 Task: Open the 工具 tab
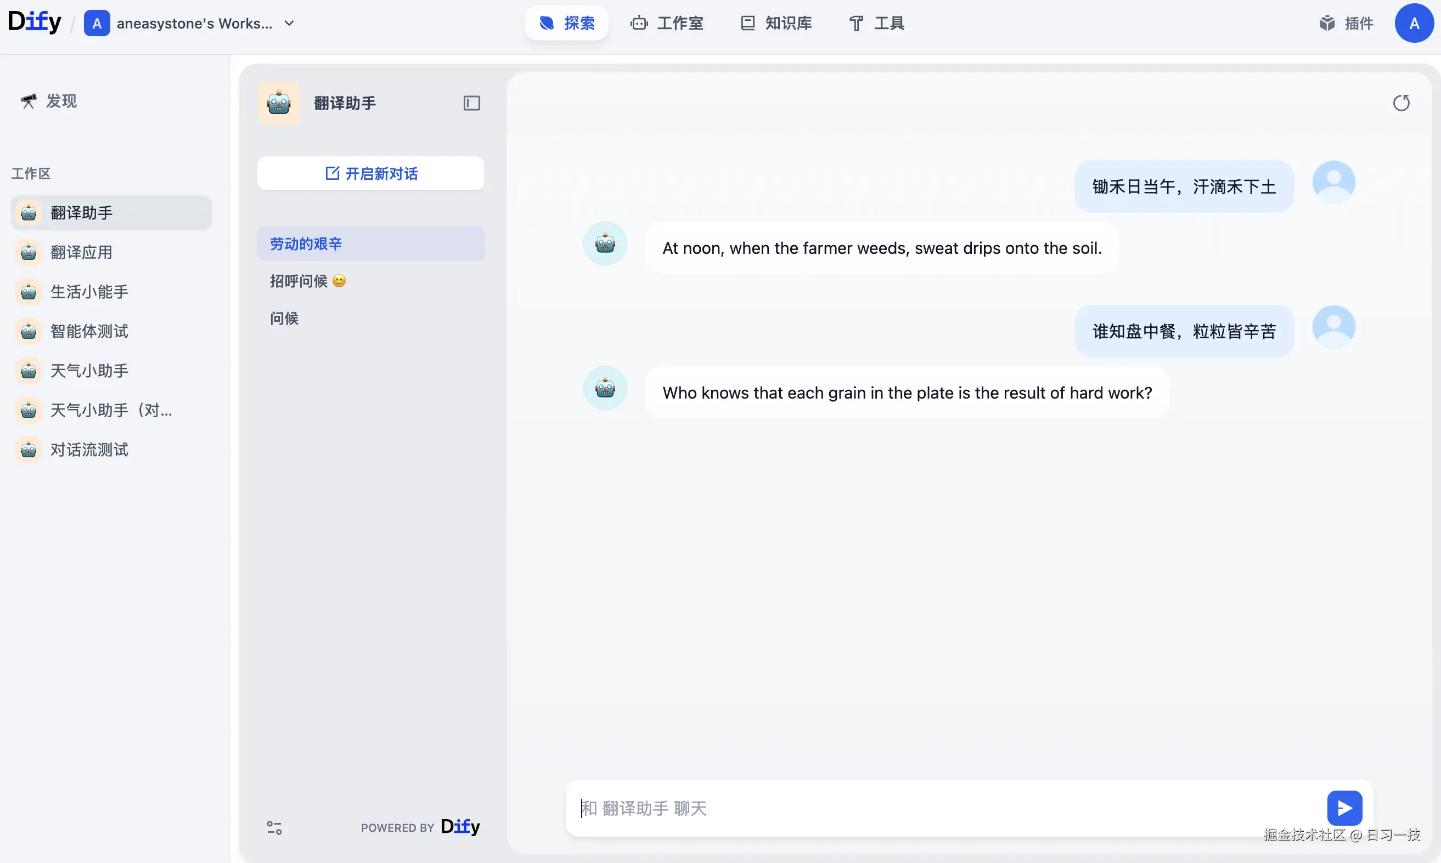(x=876, y=23)
